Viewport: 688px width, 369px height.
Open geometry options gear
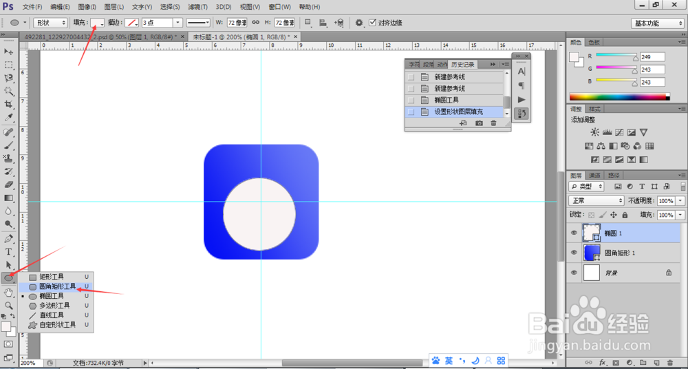[x=359, y=23]
